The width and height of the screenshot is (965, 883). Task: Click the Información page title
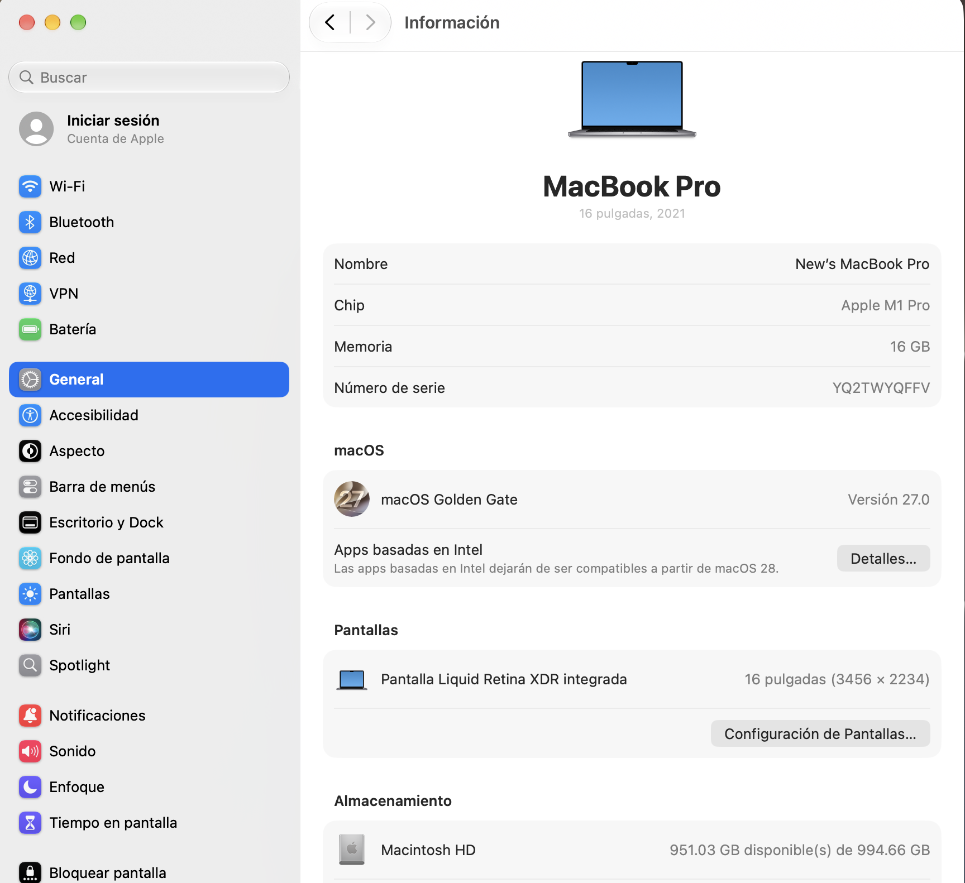(x=452, y=23)
